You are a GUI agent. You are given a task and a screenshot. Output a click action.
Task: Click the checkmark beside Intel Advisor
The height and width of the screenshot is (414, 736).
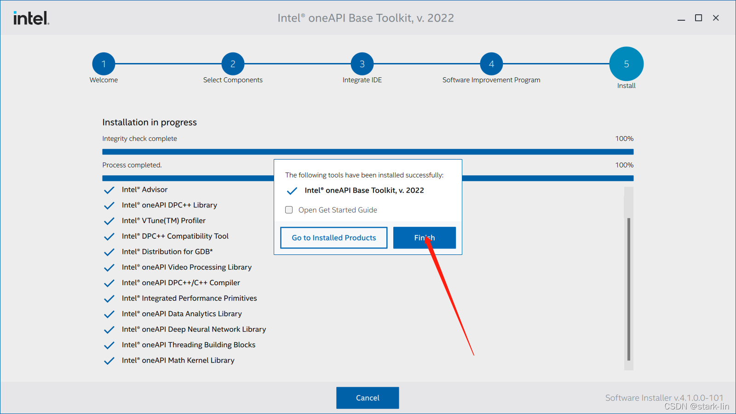click(109, 190)
